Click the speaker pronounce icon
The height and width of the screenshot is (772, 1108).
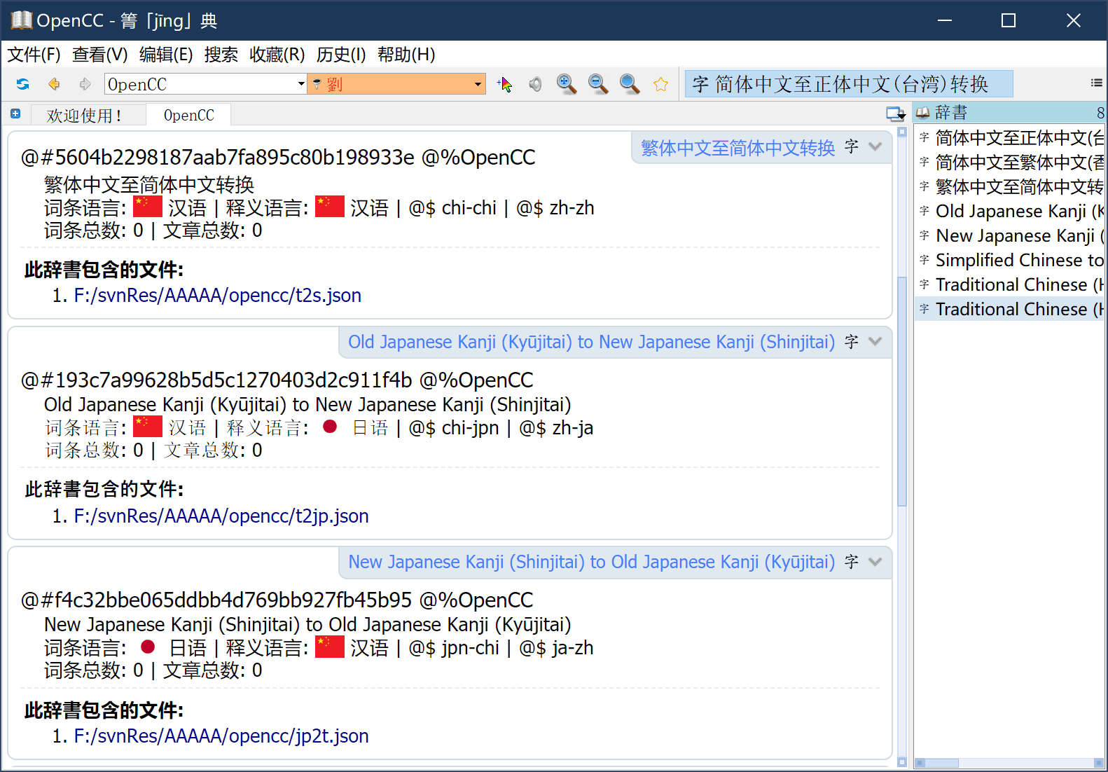[535, 84]
